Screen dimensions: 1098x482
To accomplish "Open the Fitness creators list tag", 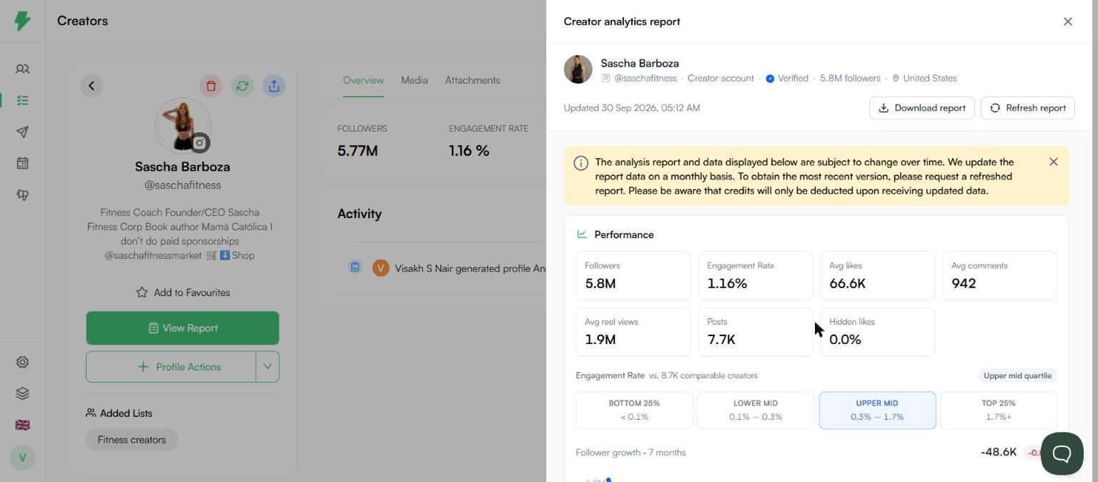I will (132, 440).
